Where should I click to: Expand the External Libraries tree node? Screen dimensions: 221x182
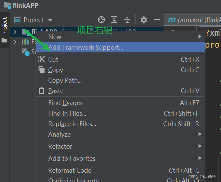pos(15,42)
